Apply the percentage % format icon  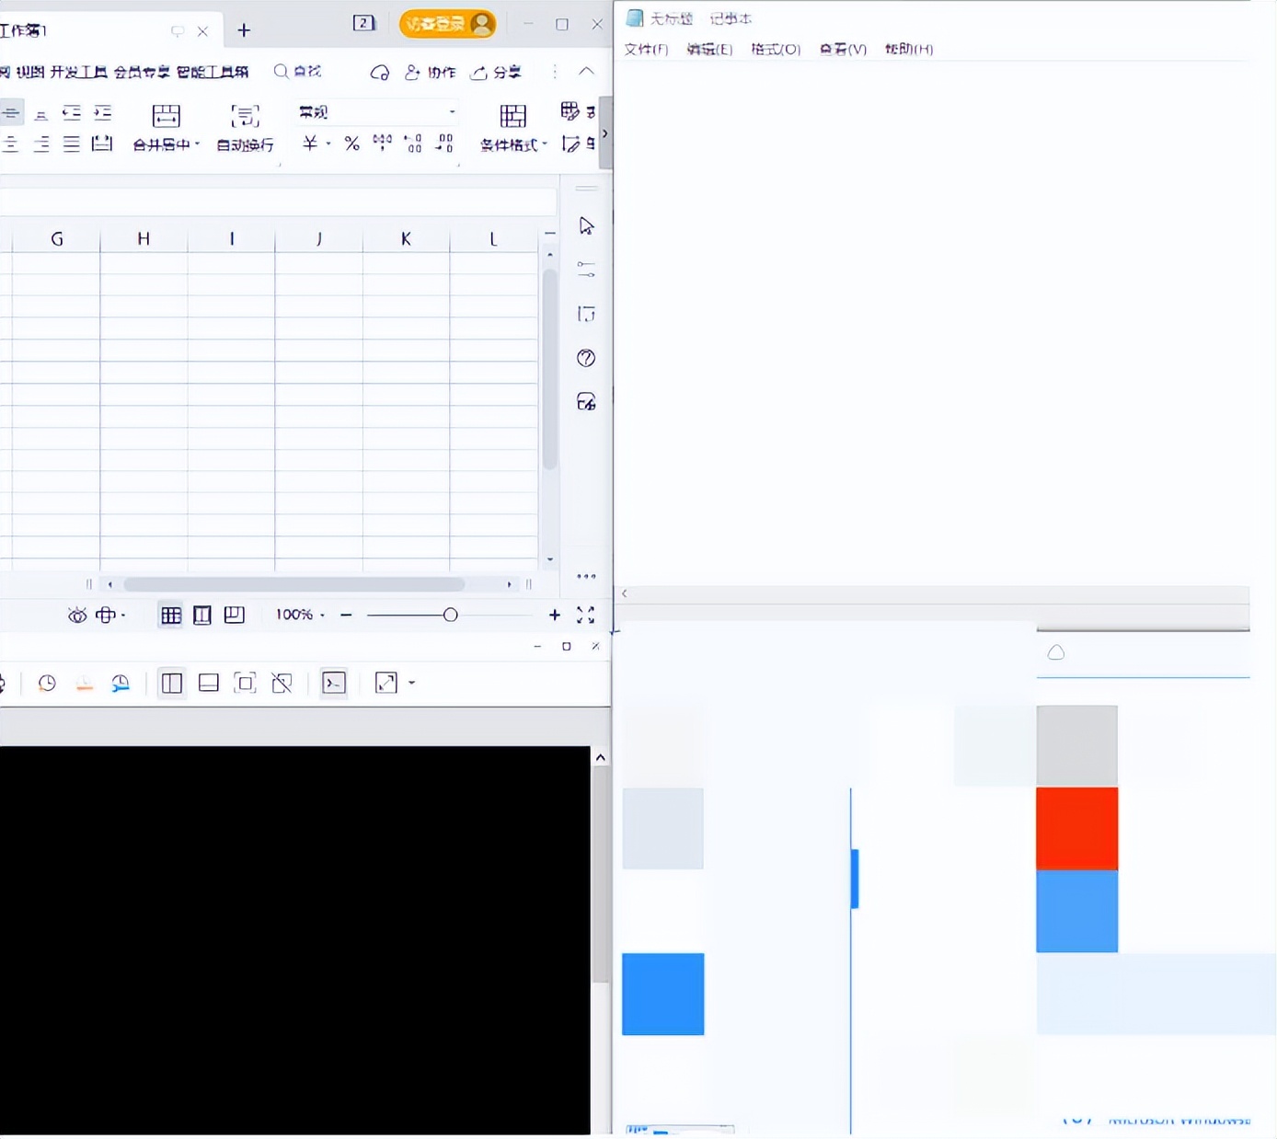[x=351, y=144]
